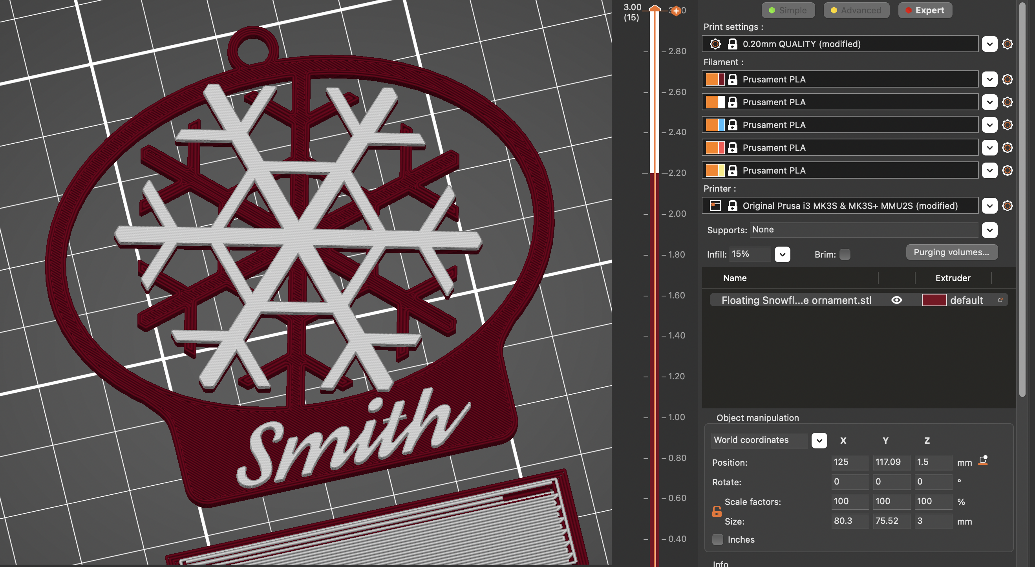Image resolution: width=1035 pixels, height=567 pixels.
Task: Toggle visibility of Floating Snowflake ornament
Action: point(897,300)
